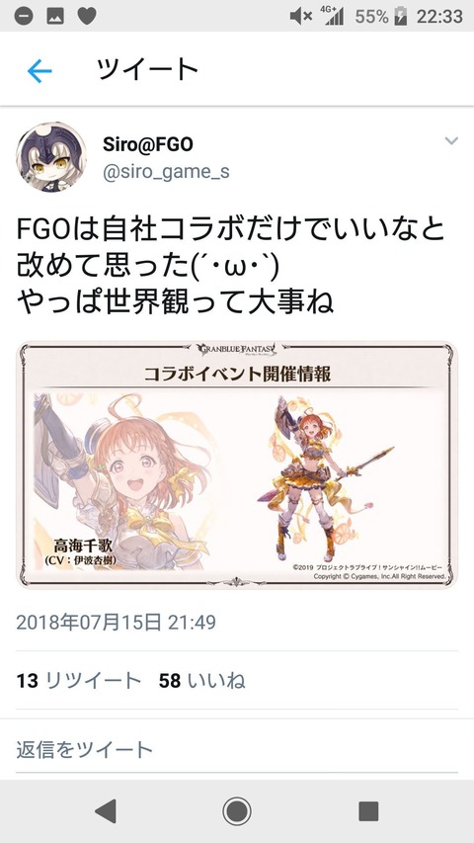Tap do-not-disturb minus status icon
Viewport: 474px width, 843px height.
pos(24,16)
